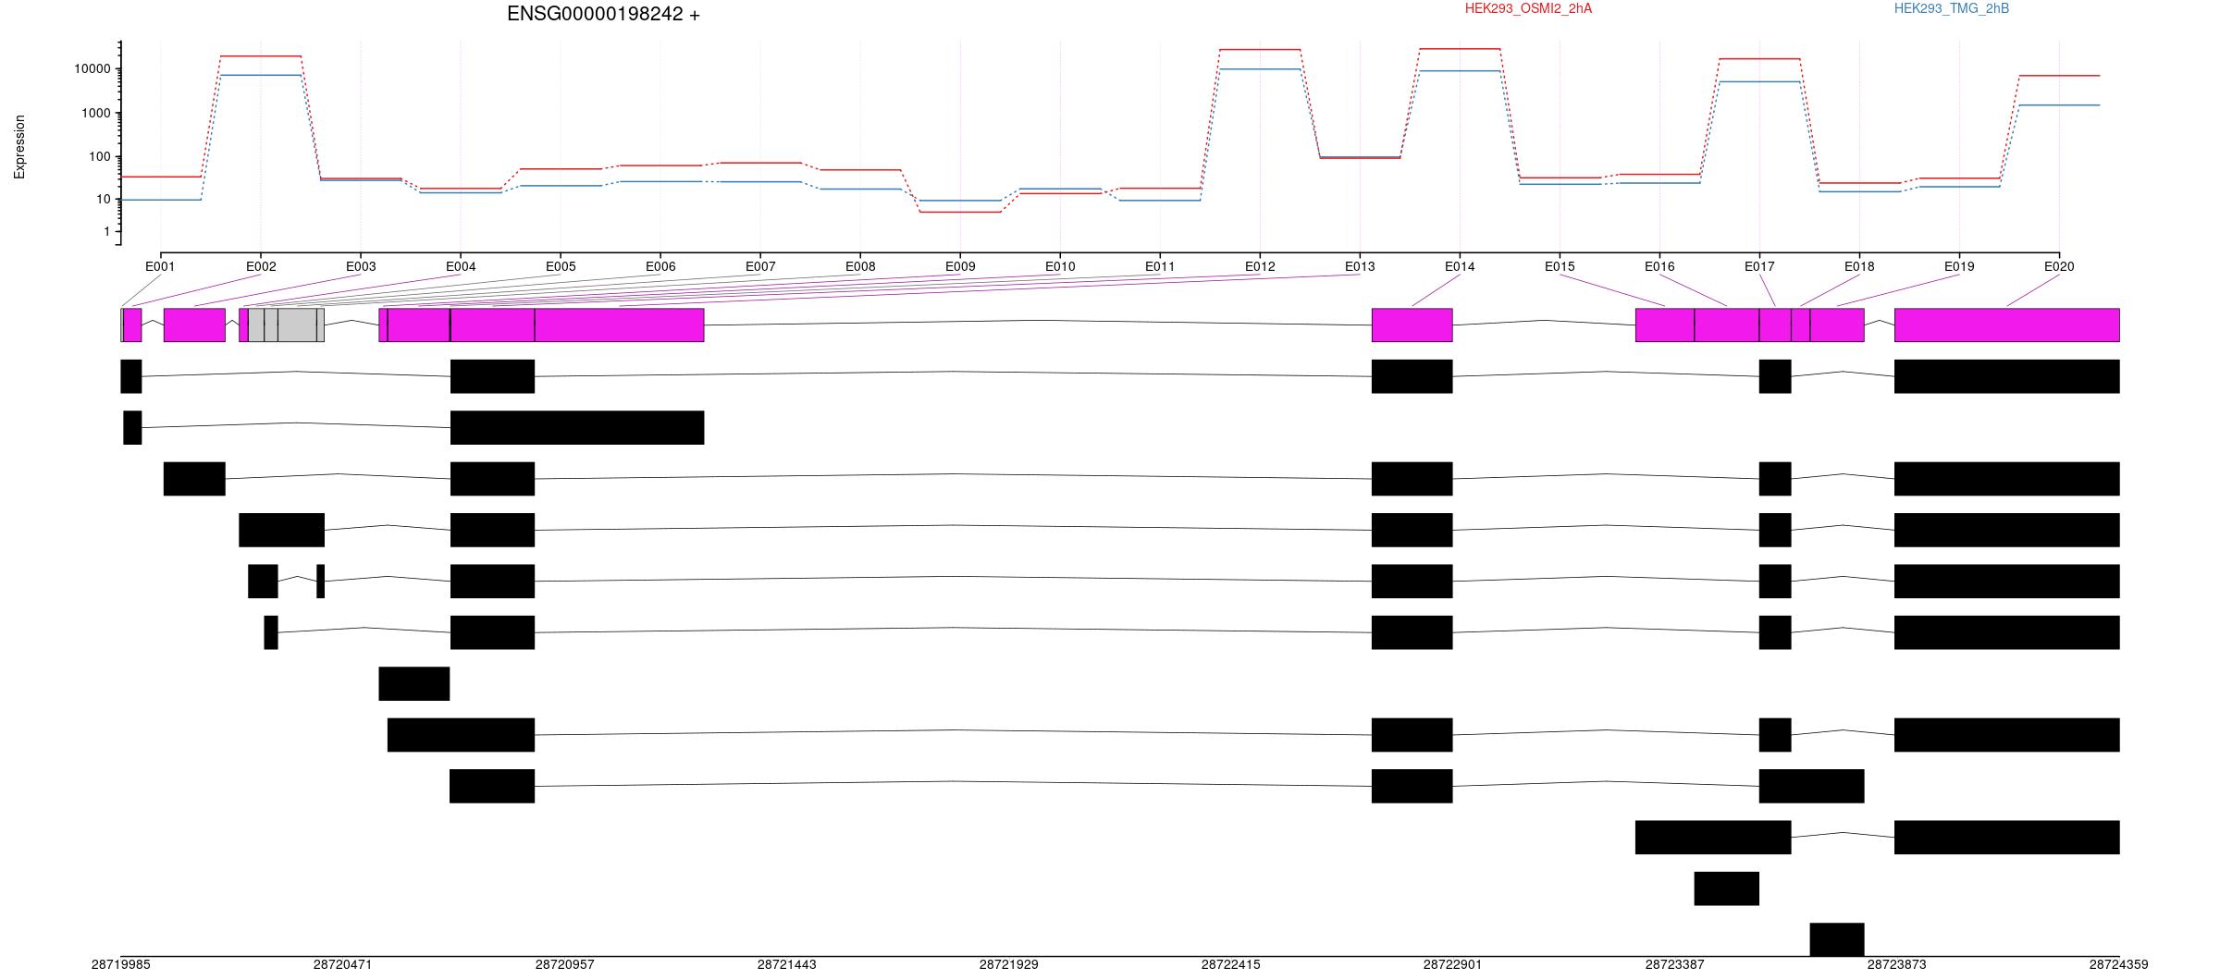Click genomic coordinate 28720957

pos(565,964)
